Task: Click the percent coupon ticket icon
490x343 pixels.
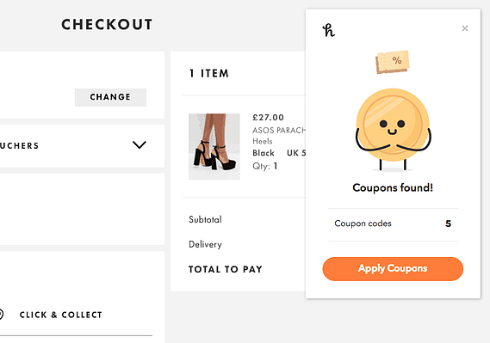Action: (x=393, y=62)
